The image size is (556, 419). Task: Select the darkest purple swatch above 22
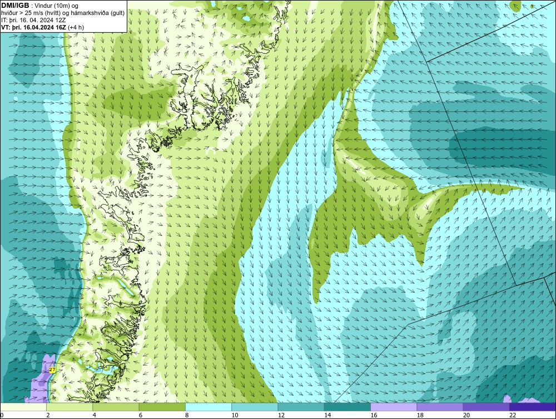533,407
